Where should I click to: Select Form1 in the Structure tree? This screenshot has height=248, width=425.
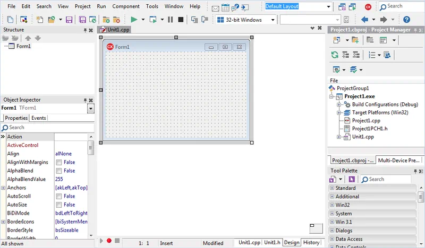click(23, 46)
